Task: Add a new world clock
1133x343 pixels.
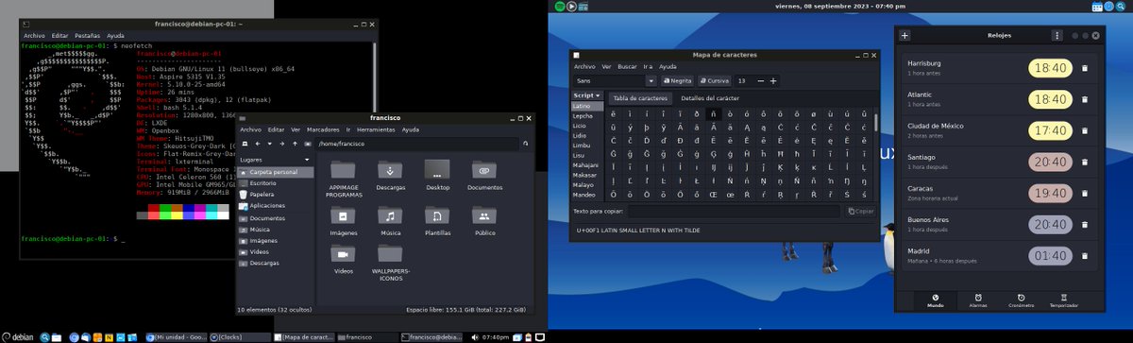Action: (x=905, y=35)
